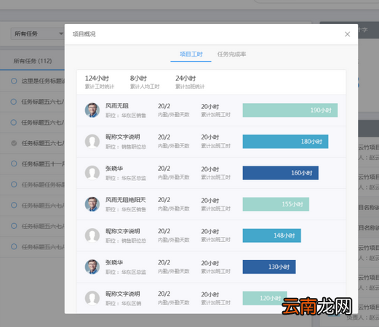Untick the grey completed task checkmark
The image size is (379, 327).
pos(14,143)
